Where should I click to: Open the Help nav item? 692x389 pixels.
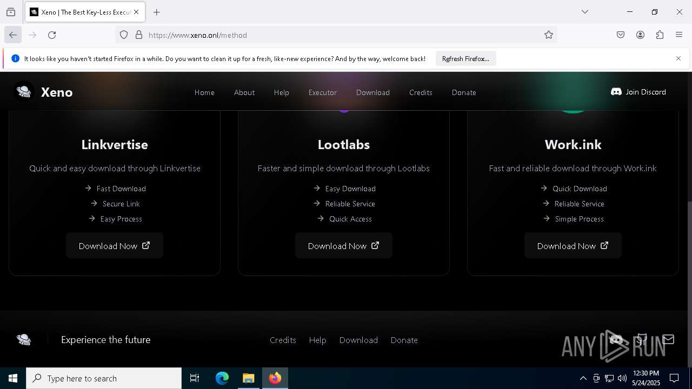tap(281, 92)
